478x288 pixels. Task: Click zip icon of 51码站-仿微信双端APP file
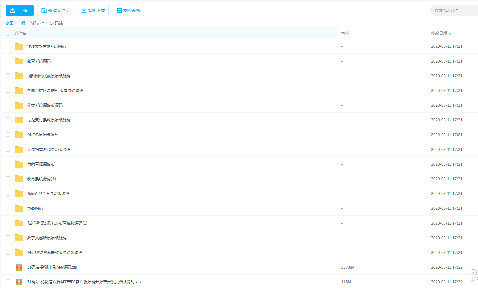pyautogui.click(x=19, y=282)
